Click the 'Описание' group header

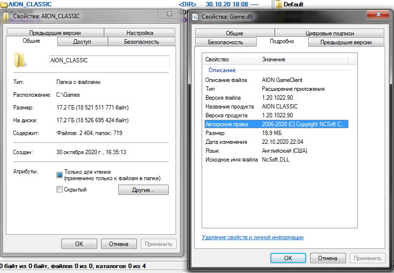point(222,70)
